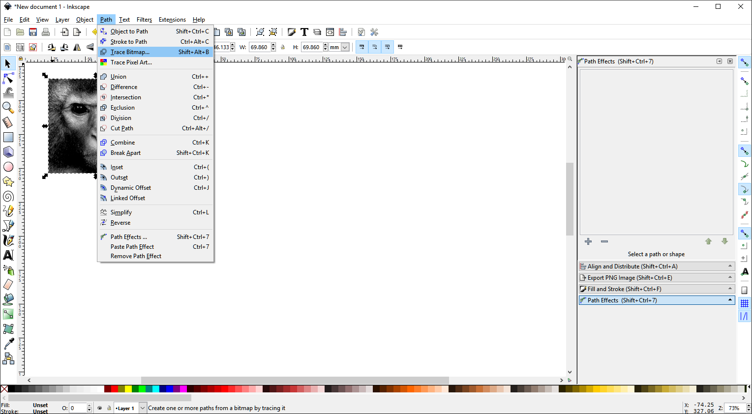Select the Gradient tool
752x414 pixels.
click(8, 314)
